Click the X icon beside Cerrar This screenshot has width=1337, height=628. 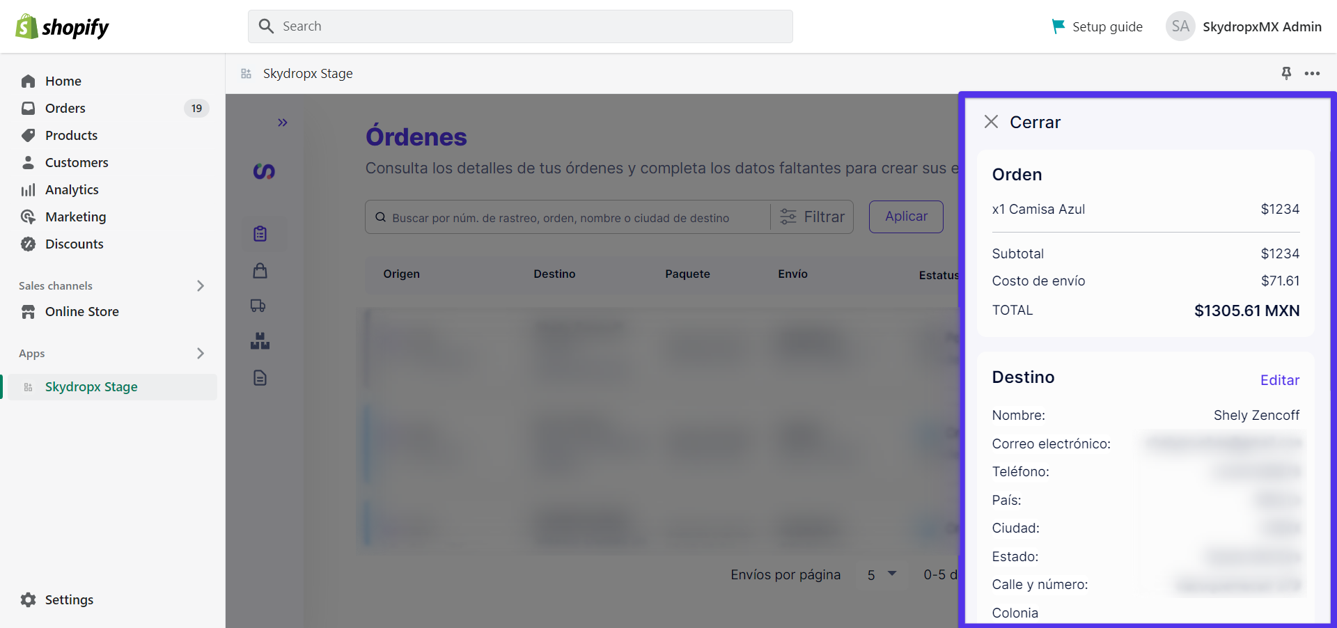[x=992, y=122]
